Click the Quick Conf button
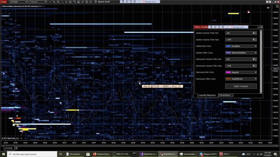Screen dimensions: 280x157 click(x=102, y=2)
